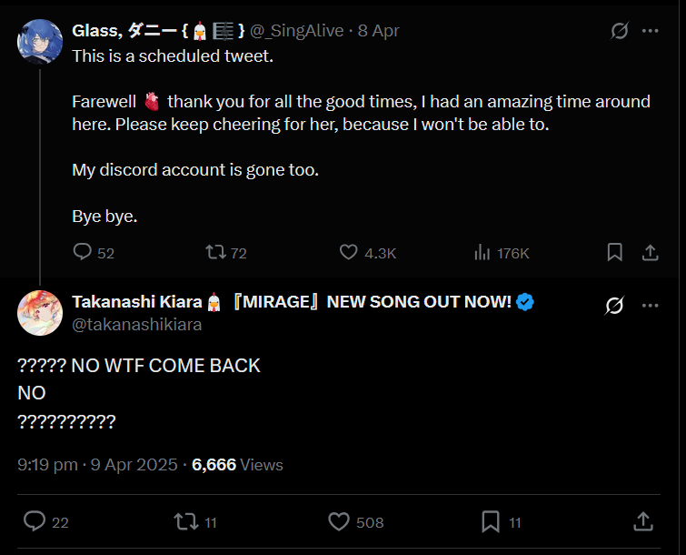
Task: Open Grok icon on Kiara's tweet
Action: tap(614, 306)
